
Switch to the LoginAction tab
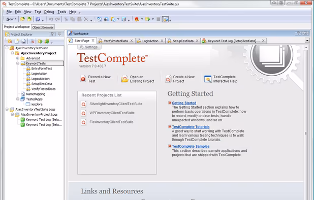[150, 41]
